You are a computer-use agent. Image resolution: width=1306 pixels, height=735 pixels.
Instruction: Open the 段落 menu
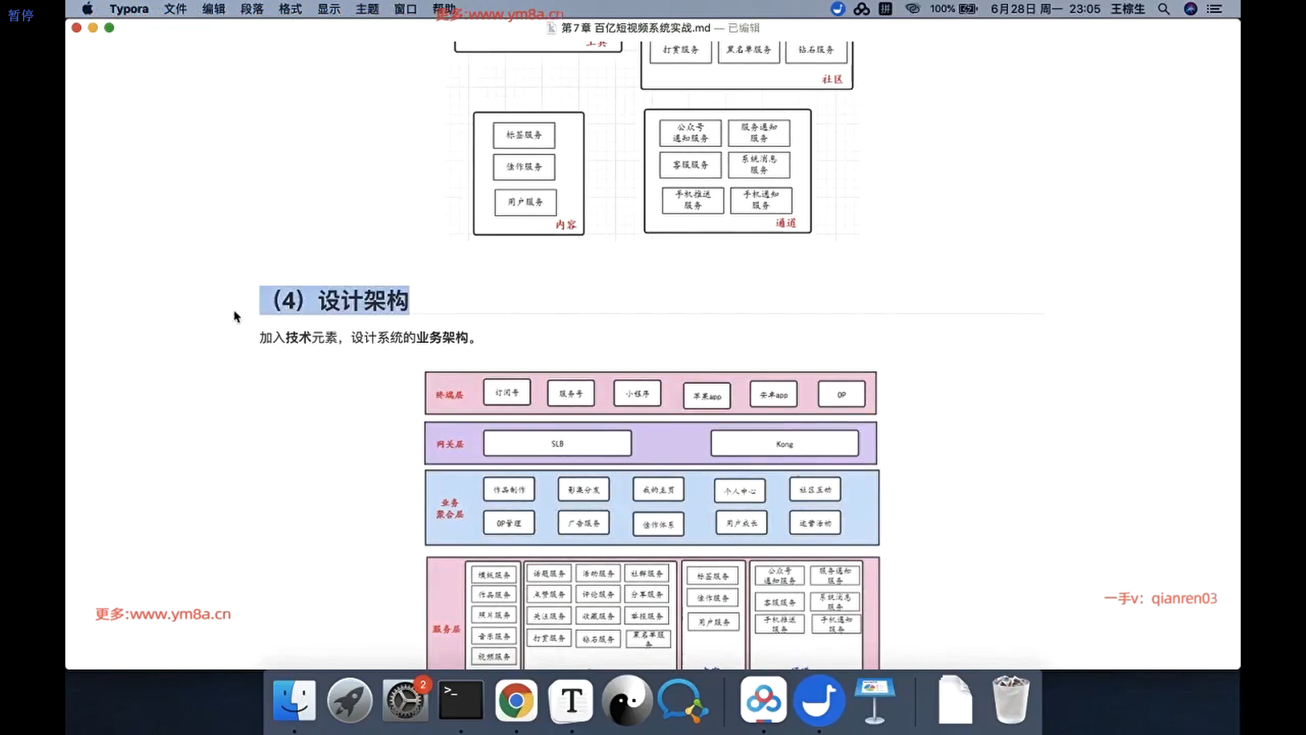click(x=252, y=9)
